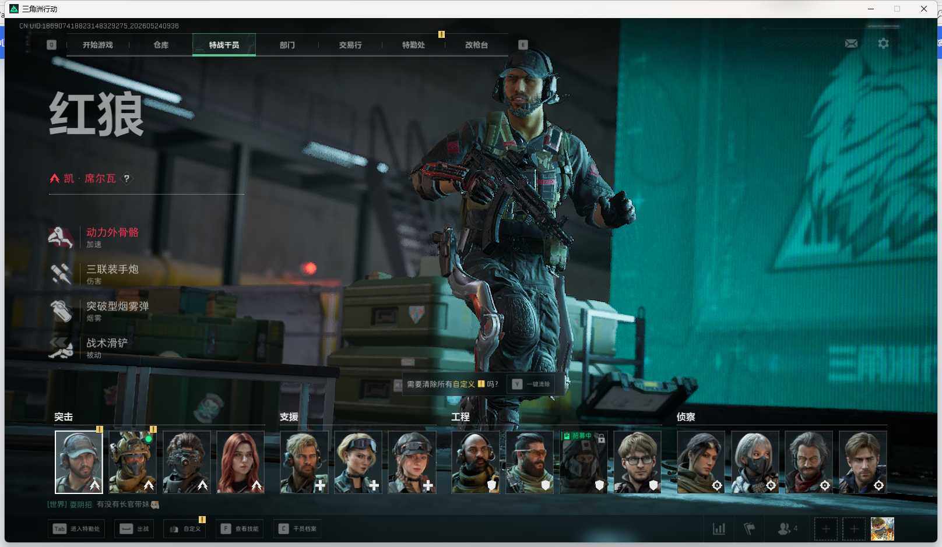This screenshot has height=547, width=942.
Task: Switch to the 改枪台 tab
Action: point(476,45)
